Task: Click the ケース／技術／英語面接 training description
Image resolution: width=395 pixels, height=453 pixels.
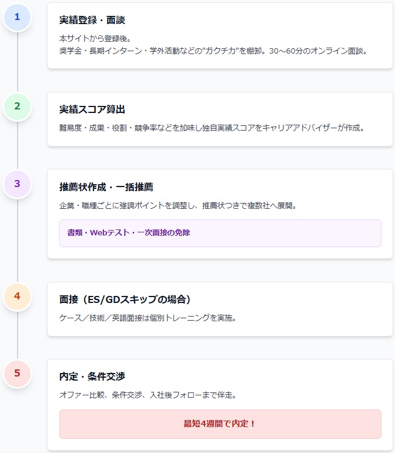Action: click(148, 318)
